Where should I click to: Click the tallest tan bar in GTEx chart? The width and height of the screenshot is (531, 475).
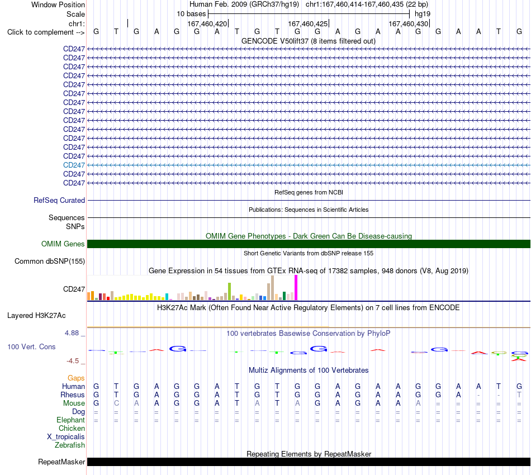(272, 288)
